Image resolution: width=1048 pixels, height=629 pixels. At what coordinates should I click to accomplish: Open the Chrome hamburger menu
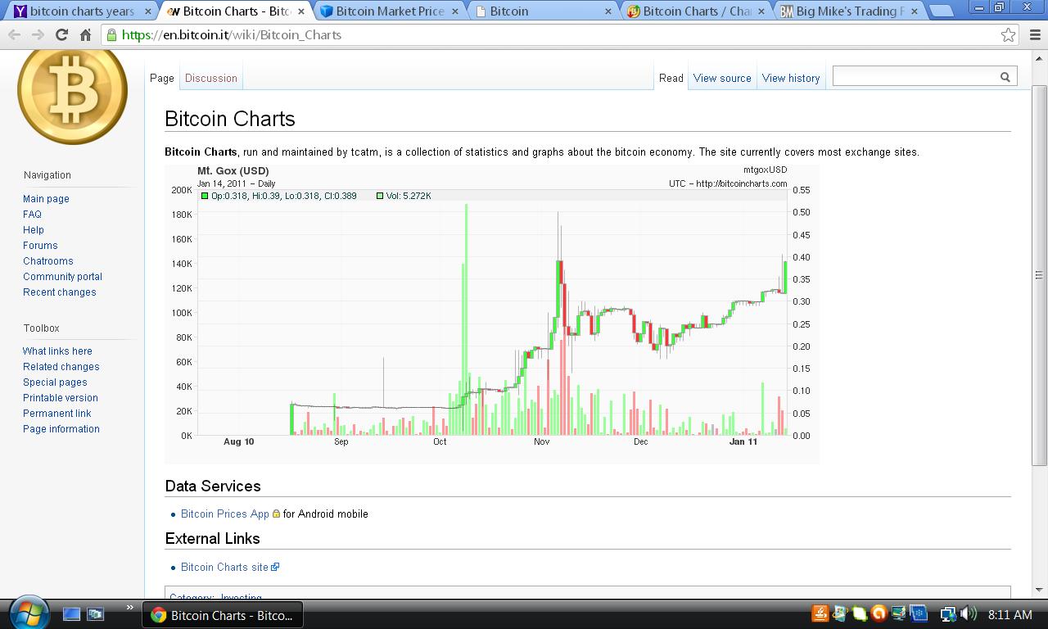[x=1035, y=35]
